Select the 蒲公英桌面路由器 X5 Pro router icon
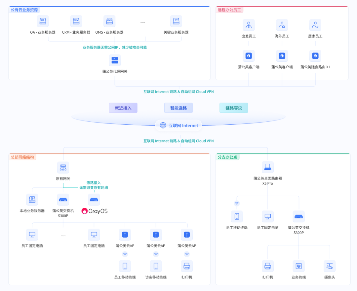The width and height of the screenshot is (357, 291). pyautogui.click(x=268, y=167)
